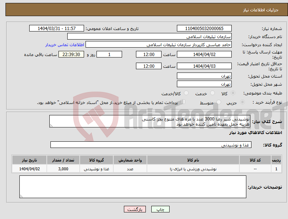The height and width of the screenshot is (219, 288).
Task: Click the row number cell 1
Action: tap(276, 169)
